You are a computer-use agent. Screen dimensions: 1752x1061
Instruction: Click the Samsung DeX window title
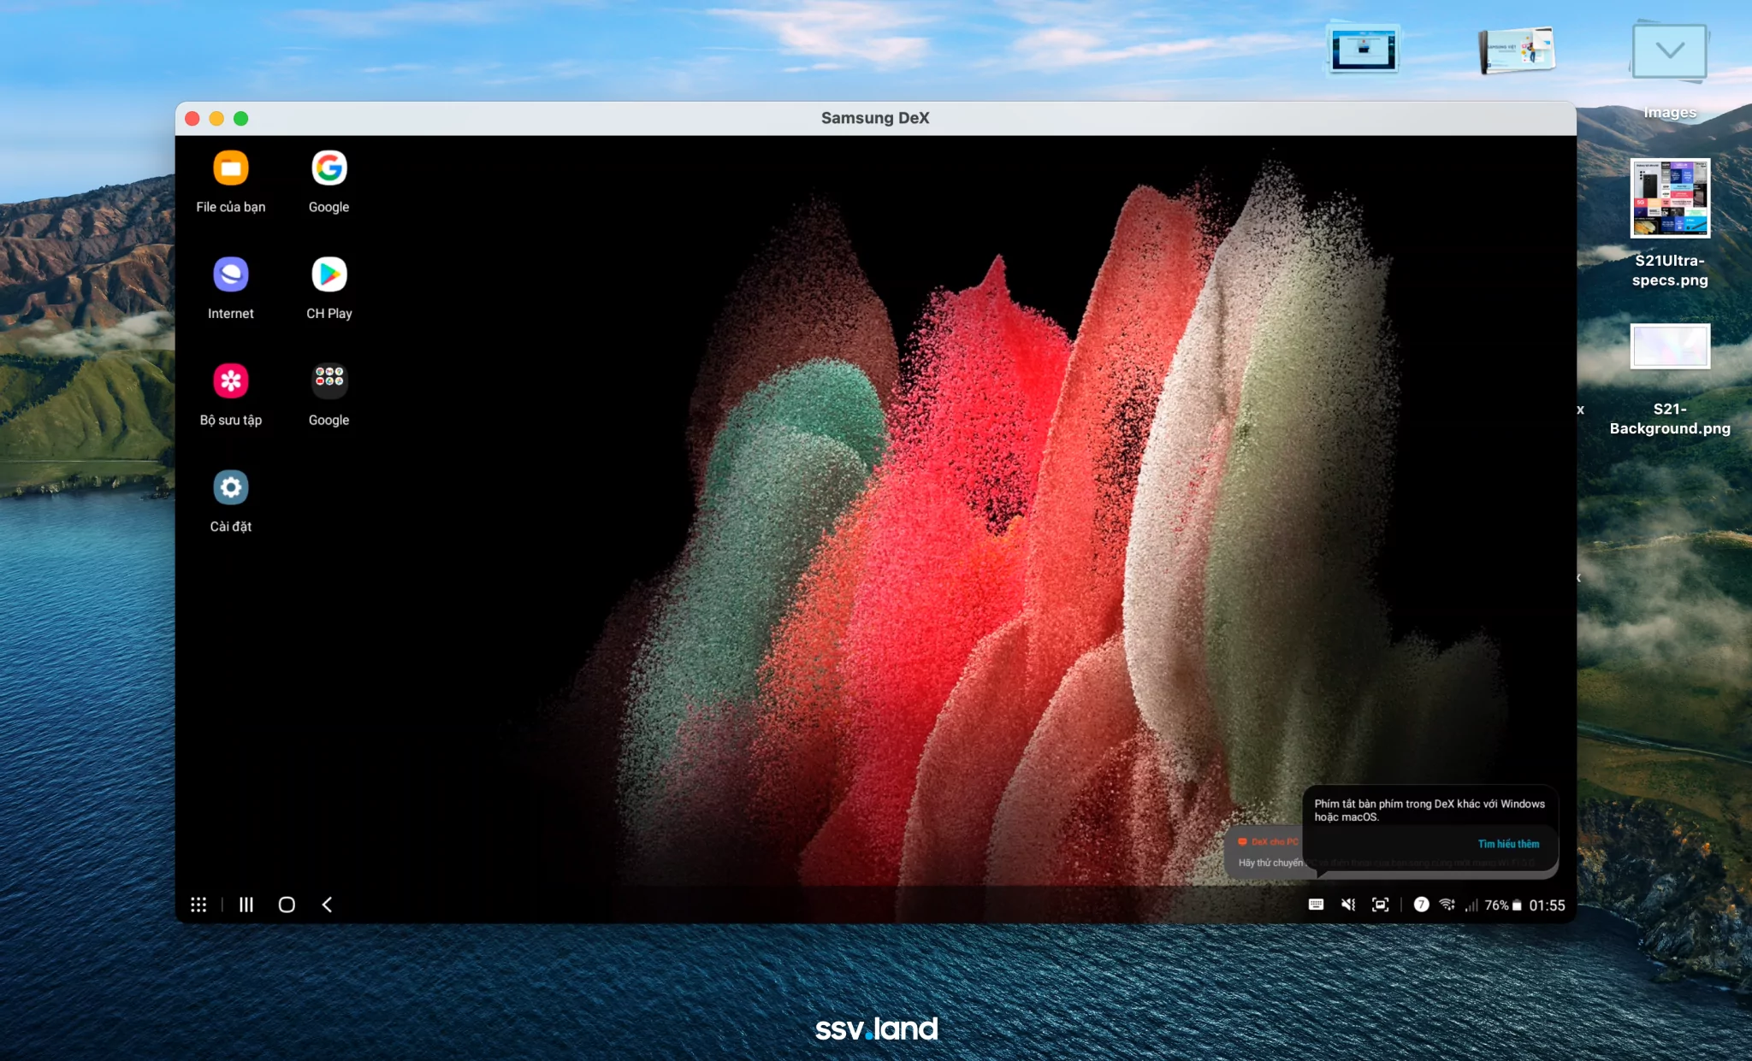click(875, 118)
